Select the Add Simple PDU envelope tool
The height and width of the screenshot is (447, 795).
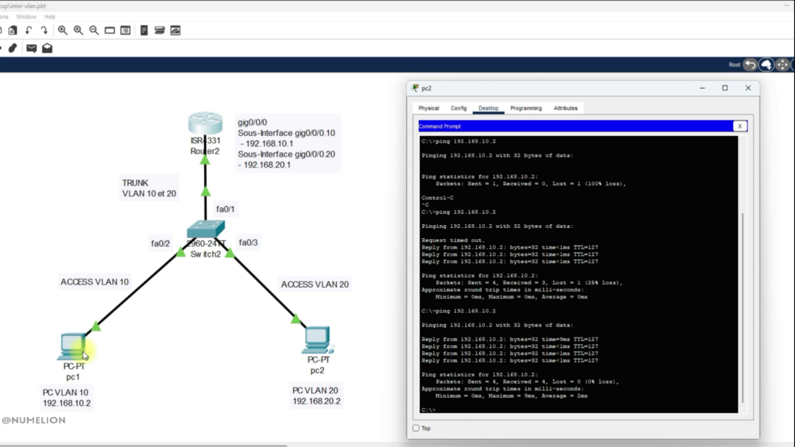pos(31,48)
